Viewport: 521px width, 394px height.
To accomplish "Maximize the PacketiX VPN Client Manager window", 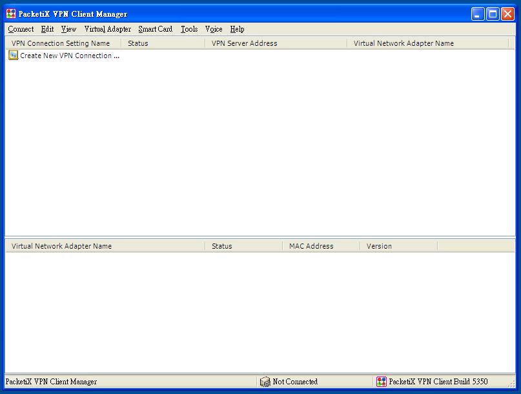I will (x=493, y=14).
